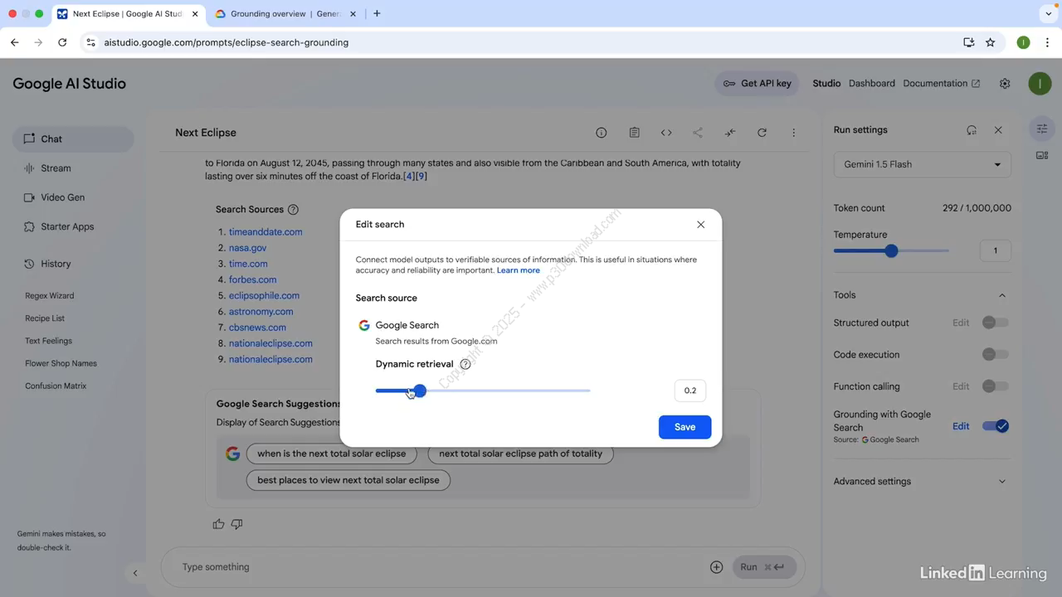The image size is (1062, 597).
Task: Open Video Gen in sidebar
Action: click(x=62, y=197)
